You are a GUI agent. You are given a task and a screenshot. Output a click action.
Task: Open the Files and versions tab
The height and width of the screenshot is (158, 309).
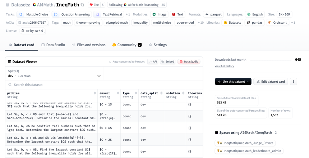click(x=89, y=45)
